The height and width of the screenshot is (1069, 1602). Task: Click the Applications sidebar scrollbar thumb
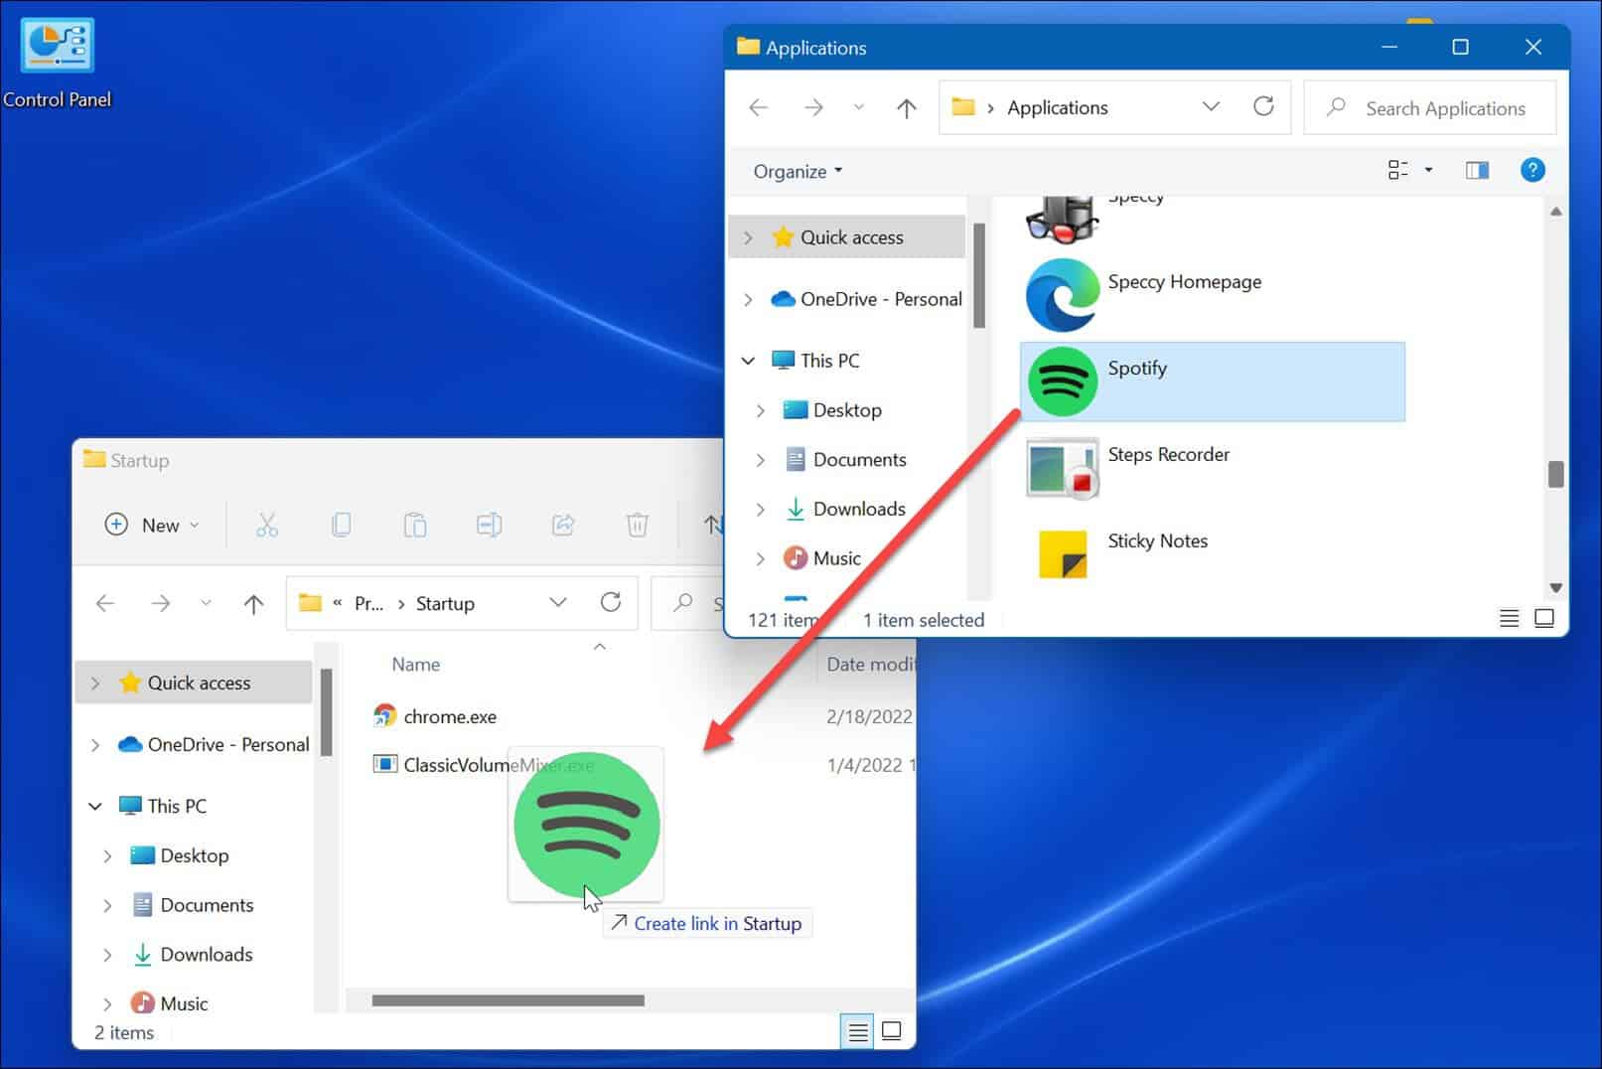(x=979, y=276)
